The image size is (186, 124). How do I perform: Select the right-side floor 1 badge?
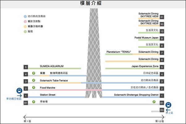[x=162, y=96]
